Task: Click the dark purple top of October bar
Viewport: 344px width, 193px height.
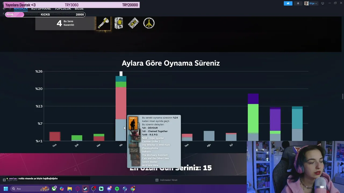Action: coord(253,99)
